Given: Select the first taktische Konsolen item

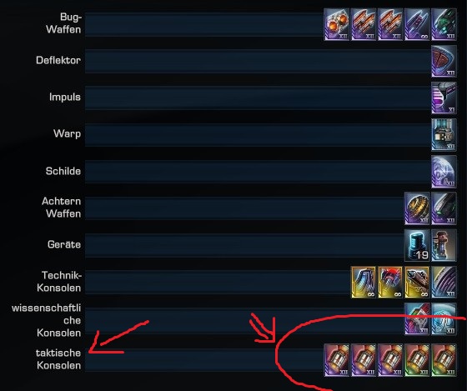Looking at the screenshot, I should (337, 360).
